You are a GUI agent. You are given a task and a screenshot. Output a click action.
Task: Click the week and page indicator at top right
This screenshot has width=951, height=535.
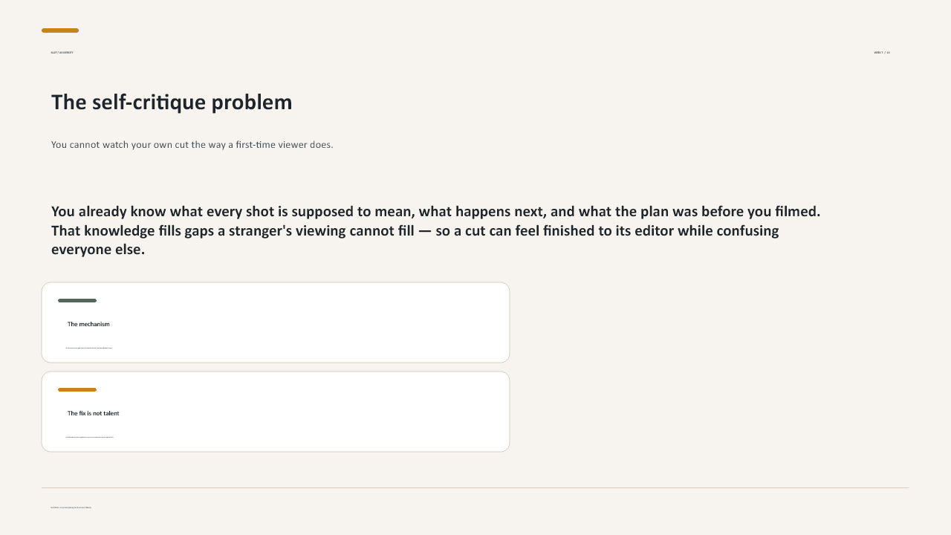click(882, 53)
